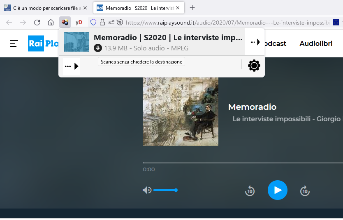Open site permissions icon in address bar
Viewport: 343px width, 220px height.
click(111, 22)
